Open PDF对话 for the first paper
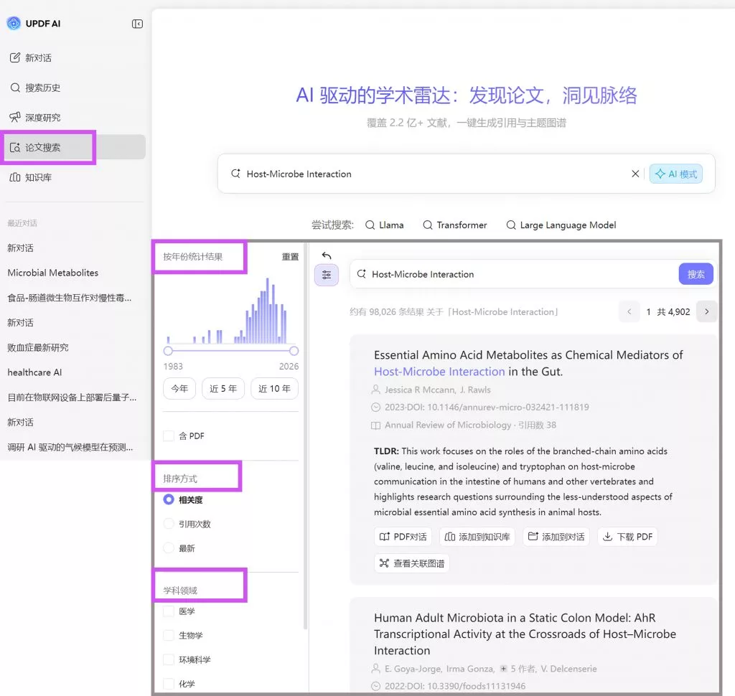This screenshot has height=696, width=735. [403, 537]
